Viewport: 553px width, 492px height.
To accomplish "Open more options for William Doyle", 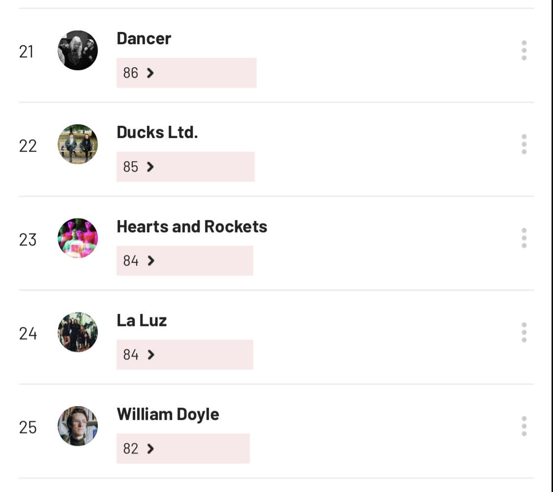I will (524, 426).
